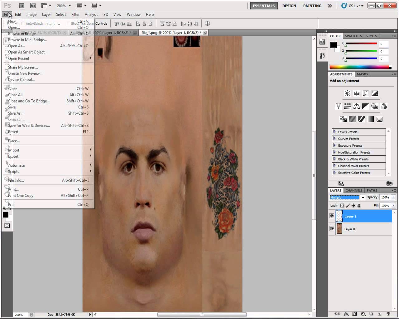399x319 pixels.
Task: Toggle lock transparent pixels
Action: pyautogui.click(x=342, y=206)
